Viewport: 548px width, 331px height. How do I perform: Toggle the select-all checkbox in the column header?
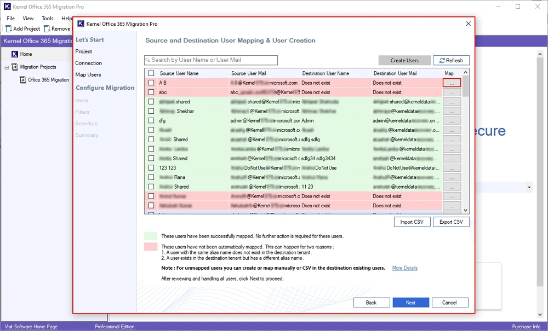click(151, 72)
